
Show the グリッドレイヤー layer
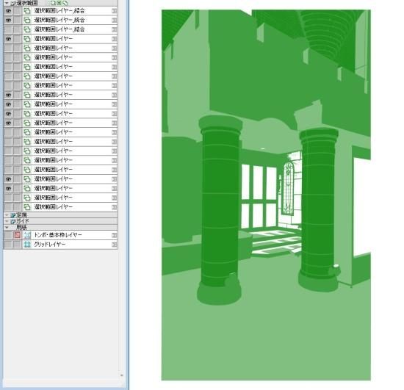(9, 244)
